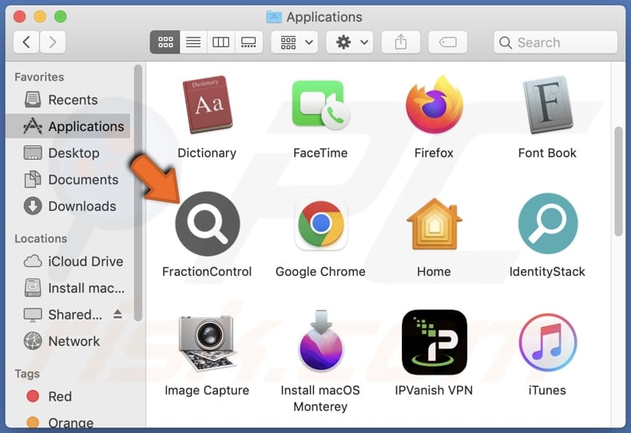Select the Orange tag
The image size is (631, 433).
(69, 423)
